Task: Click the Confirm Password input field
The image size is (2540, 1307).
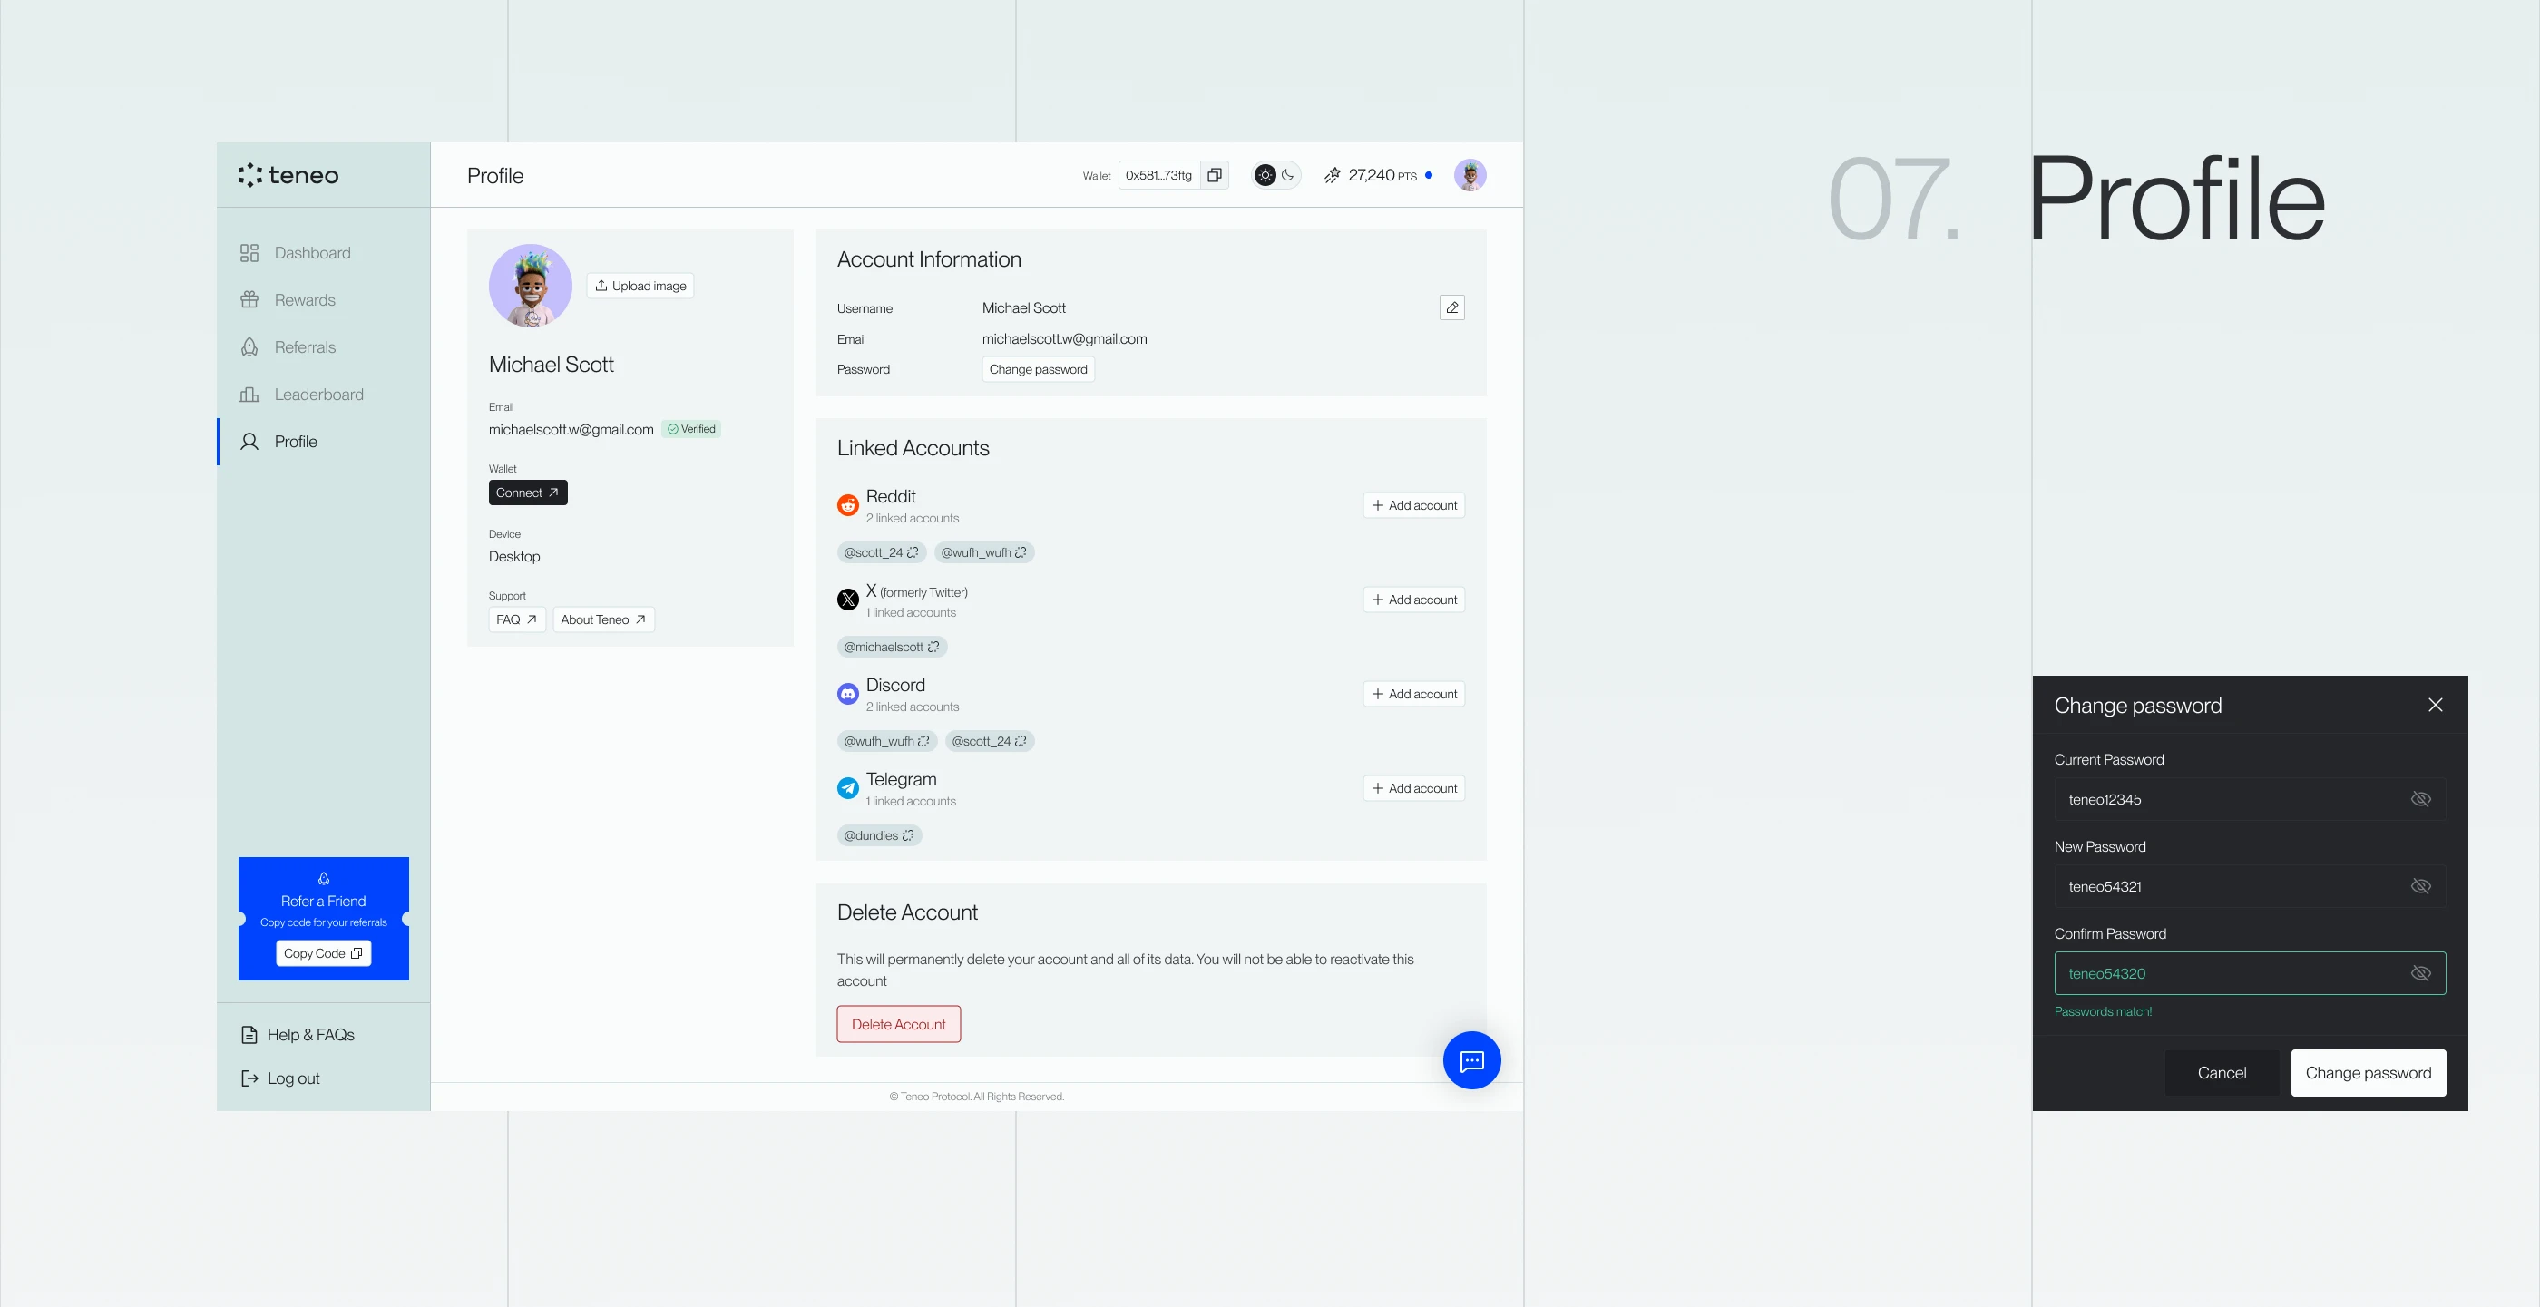Action: coord(2229,974)
